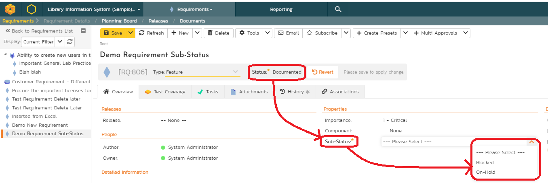Screen dimensions: 548x183
Task: Click the Email envelope button
Action: point(288,33)
